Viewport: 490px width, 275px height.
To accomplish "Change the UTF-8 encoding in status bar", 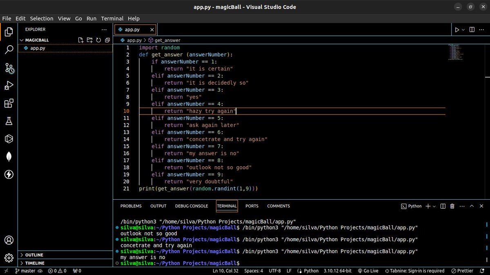I will pos(275,271).
